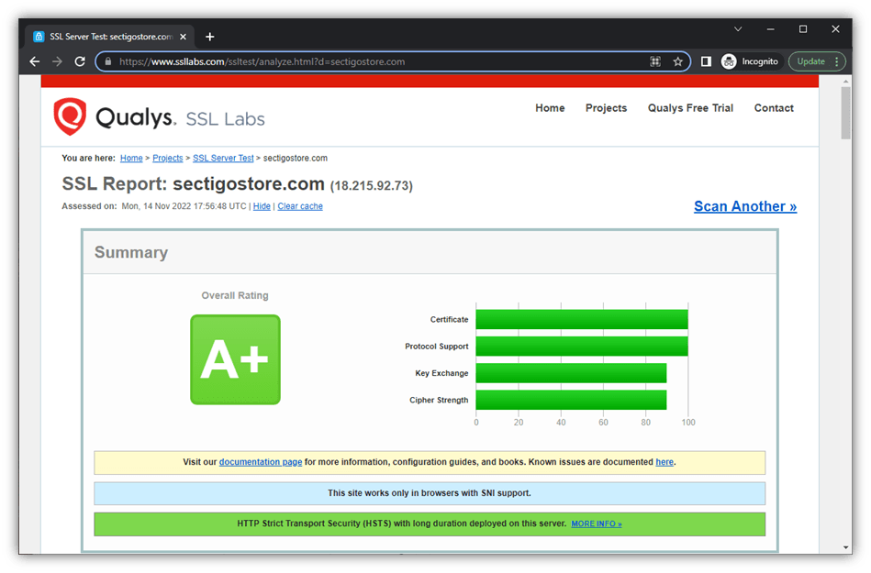Click the Certificate score bar
This screenshot has height=573, width=871.
(582, 319)
